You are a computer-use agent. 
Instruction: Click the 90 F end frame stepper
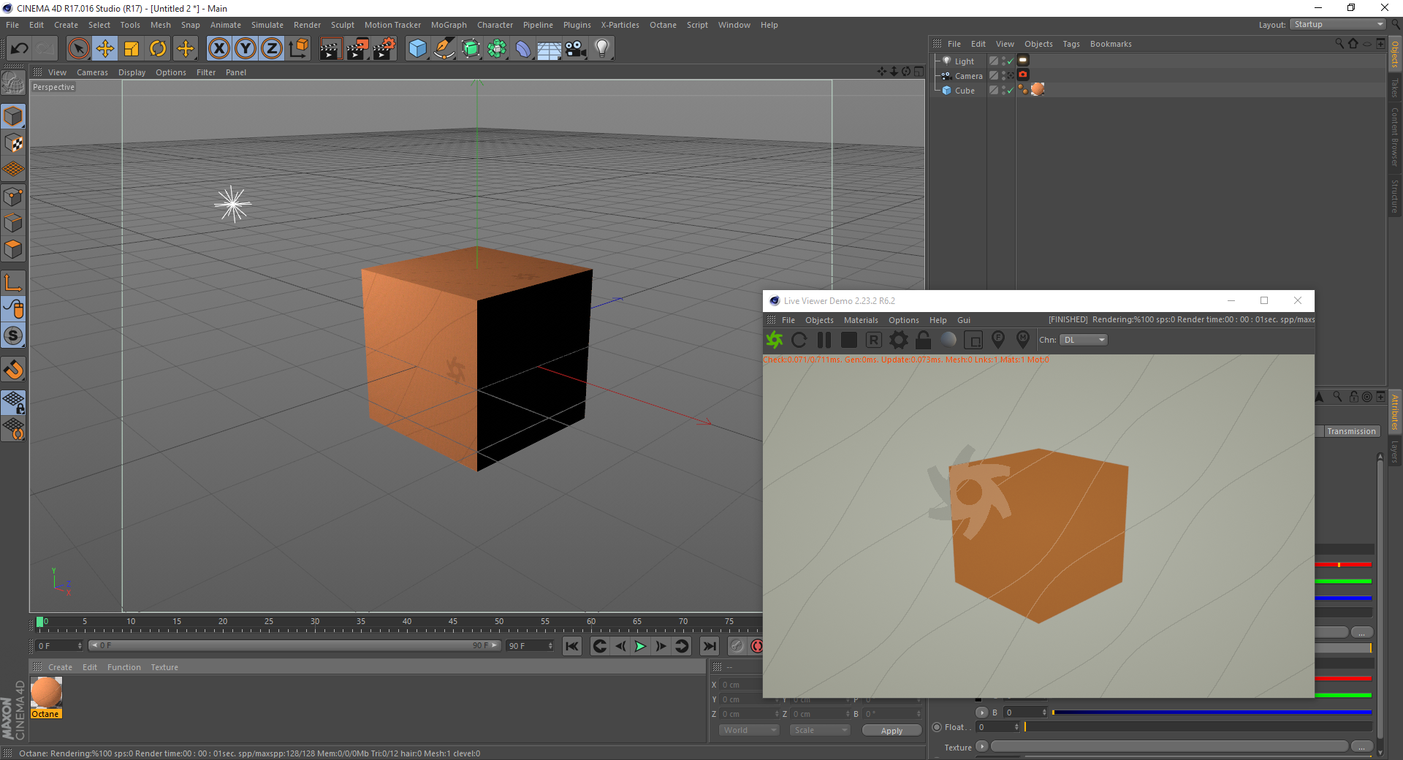click(550, 646)
